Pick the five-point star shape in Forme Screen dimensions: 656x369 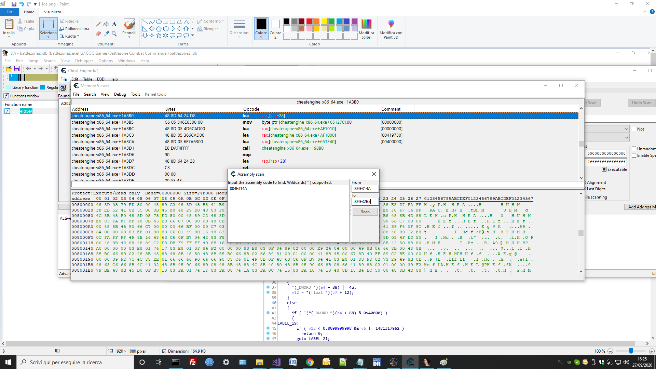(x=158, y=35)
